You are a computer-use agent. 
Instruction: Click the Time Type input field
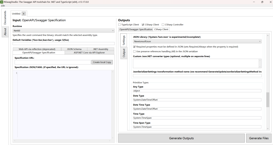(197, 118)
